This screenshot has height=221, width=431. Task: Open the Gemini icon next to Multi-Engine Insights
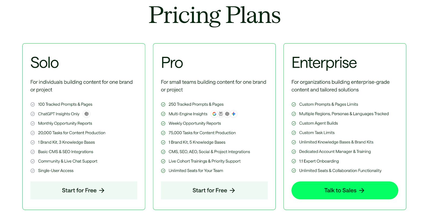click(234, 114)
